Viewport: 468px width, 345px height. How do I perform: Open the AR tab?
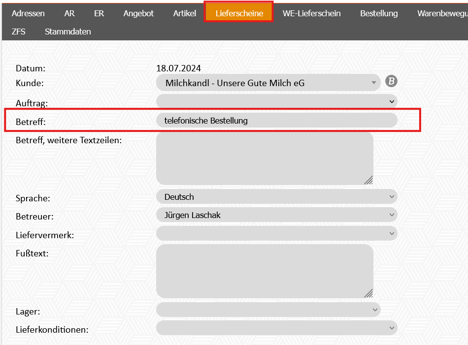[x=69, y=13]
